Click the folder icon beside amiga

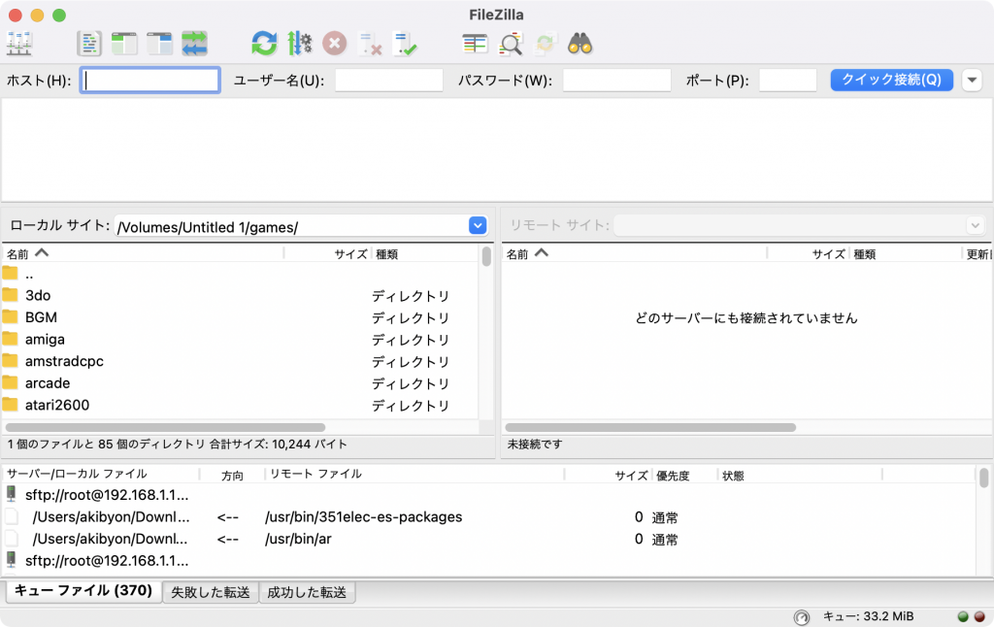(x=10, y=339)
